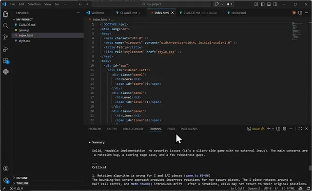
Task: Open the View menu
Action: click(48, 4)
